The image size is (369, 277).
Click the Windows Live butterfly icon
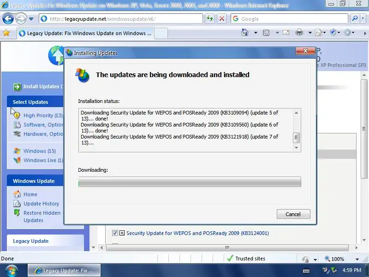[17, 160]
